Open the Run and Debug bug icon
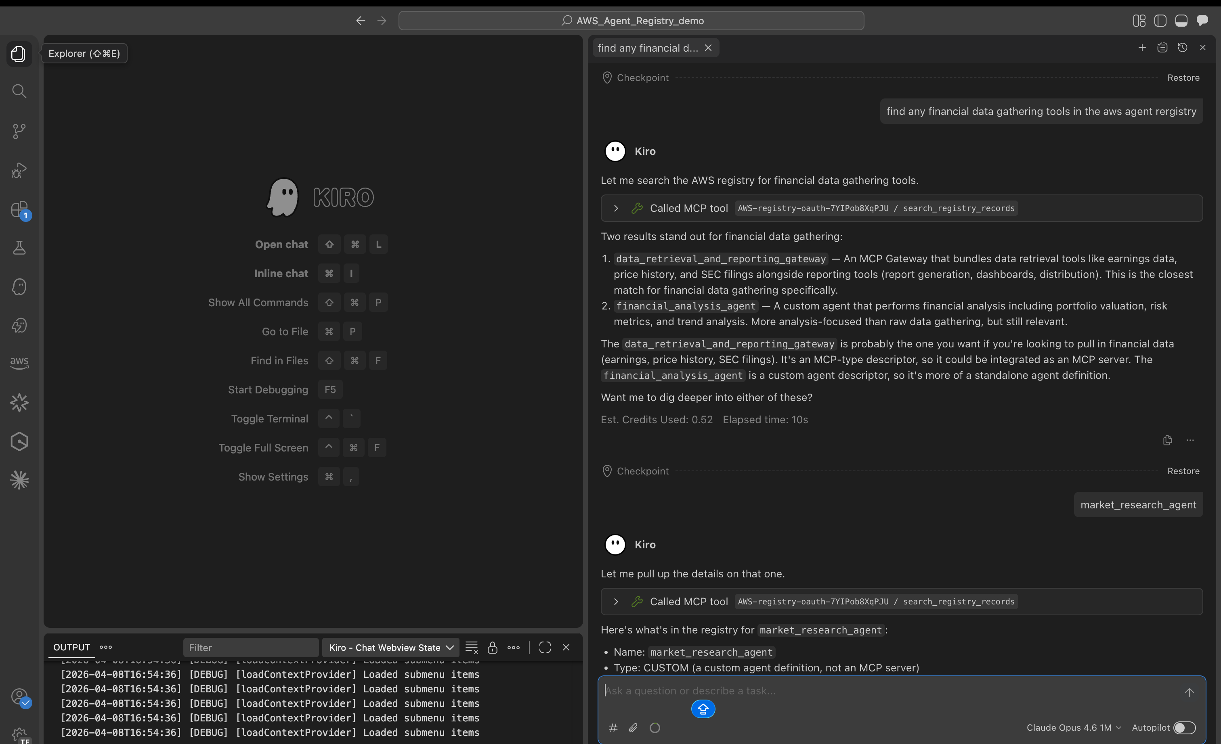1221x744 pixels. point(19,170)
